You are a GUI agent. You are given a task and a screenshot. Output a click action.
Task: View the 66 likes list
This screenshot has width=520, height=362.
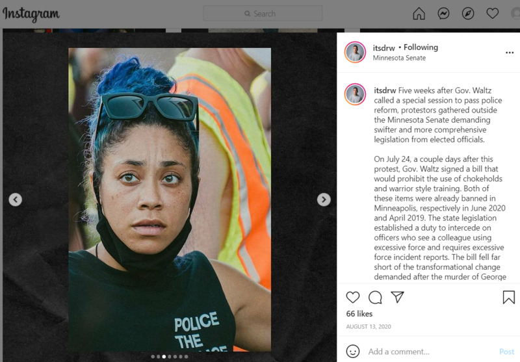coord(359,314)
